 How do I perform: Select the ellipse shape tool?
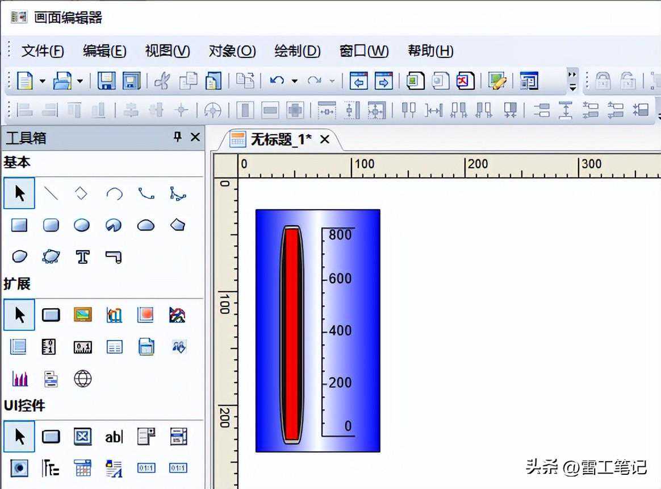[x=82, y=225]
